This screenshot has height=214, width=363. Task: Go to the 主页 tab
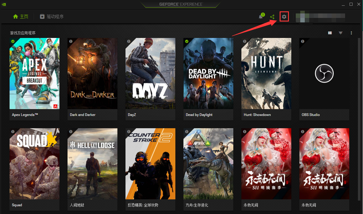(x=21, y=16)
